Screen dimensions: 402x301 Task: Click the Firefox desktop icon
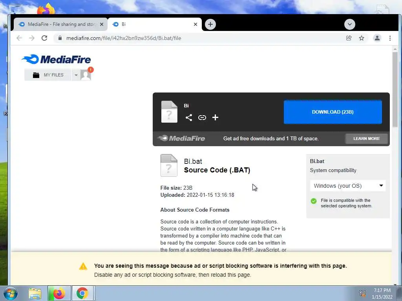click(46, 9)
